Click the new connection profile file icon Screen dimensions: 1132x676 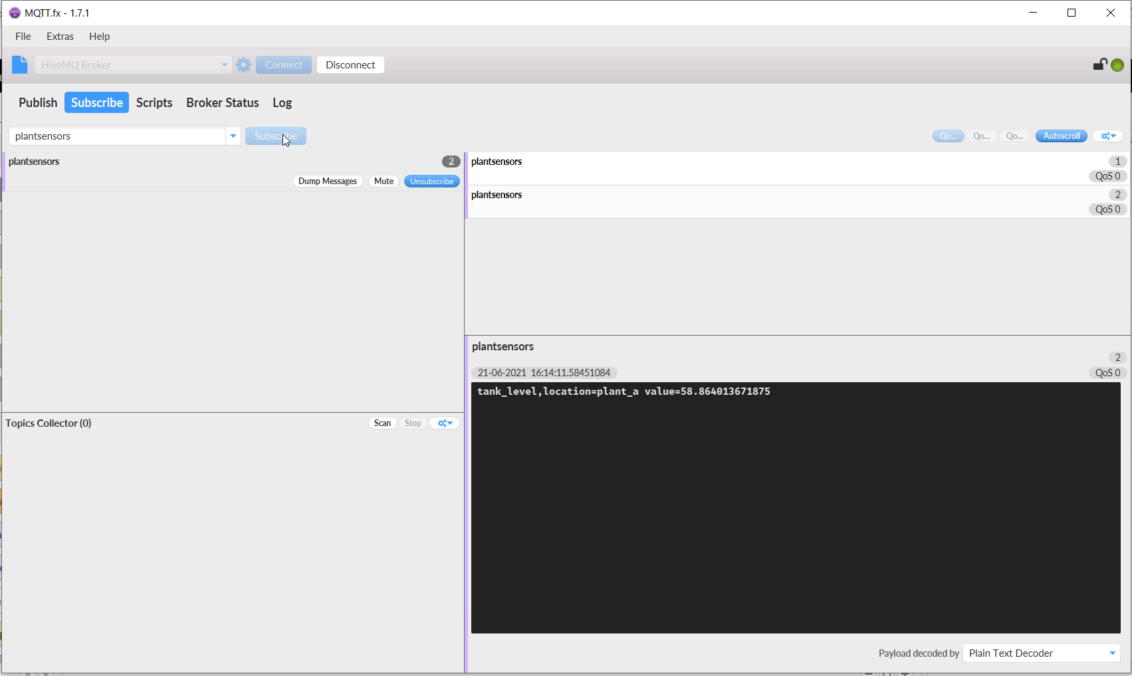click(20, 64)
